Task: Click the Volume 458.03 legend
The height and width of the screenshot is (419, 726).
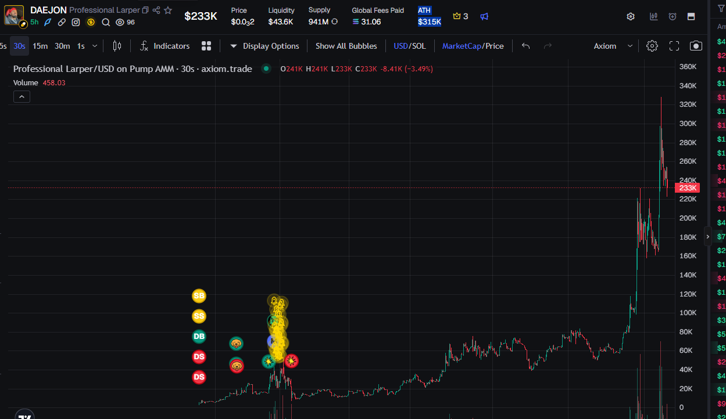Action: coord(40,83)
